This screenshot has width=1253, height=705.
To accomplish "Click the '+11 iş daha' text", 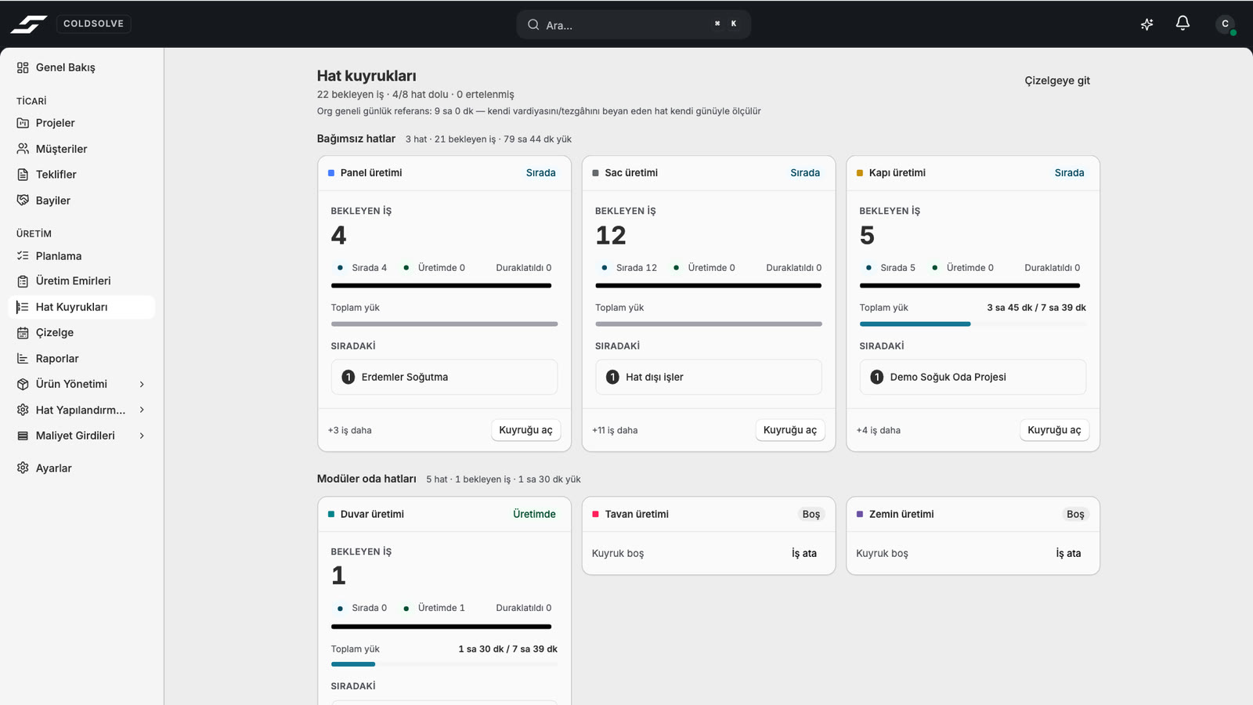I will (615, 430).
